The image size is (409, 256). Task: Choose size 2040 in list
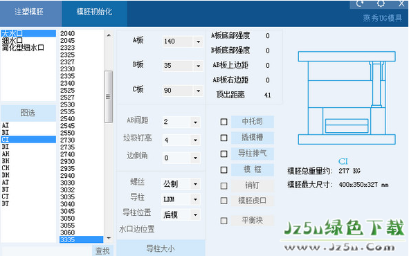pos(82,34)
